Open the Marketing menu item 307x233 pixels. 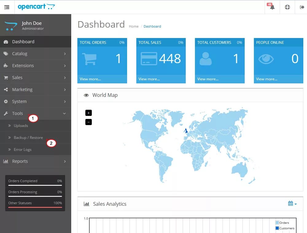click(36, 89)
